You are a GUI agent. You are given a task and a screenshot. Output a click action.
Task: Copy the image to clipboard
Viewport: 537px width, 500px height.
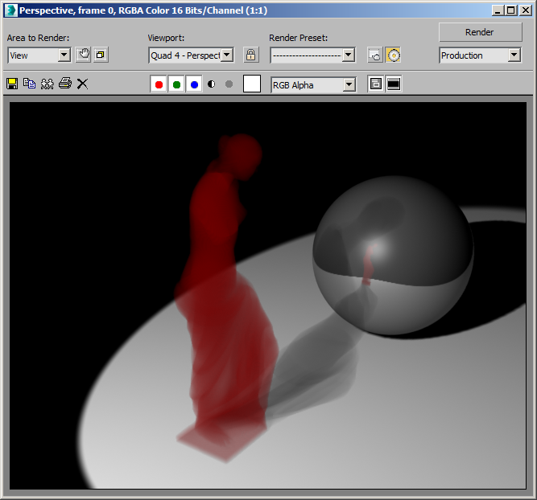[30, 84]
